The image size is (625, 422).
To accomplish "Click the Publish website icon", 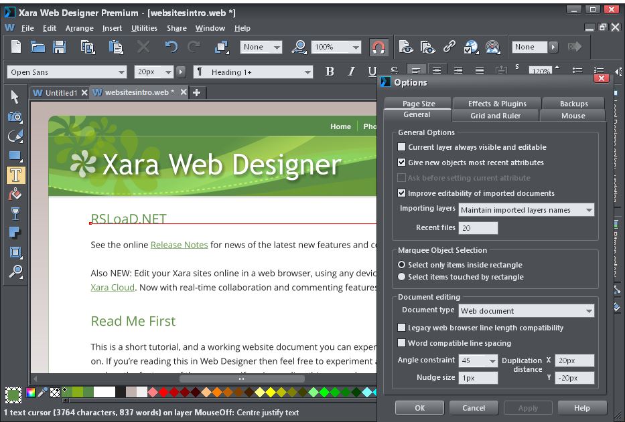I will pos(493,47).
